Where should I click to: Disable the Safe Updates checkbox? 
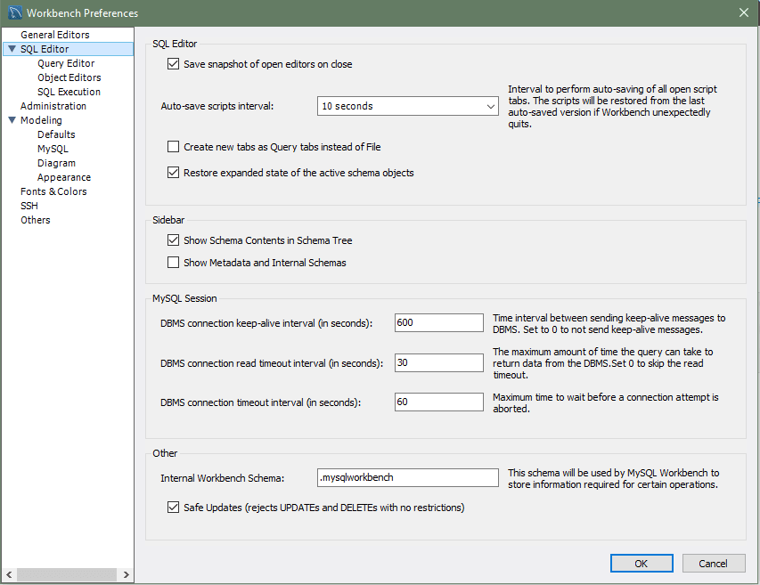[174, 508]
